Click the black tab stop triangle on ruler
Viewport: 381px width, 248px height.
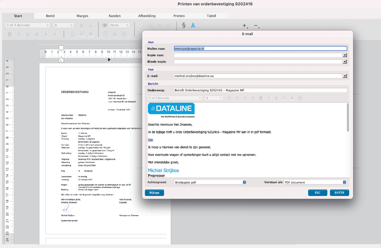109,59
